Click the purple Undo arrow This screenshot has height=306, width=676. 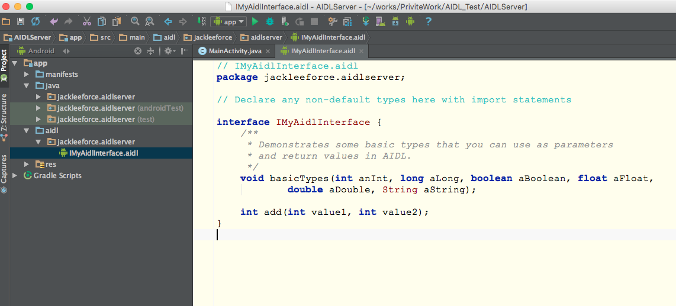click(54, 22)
